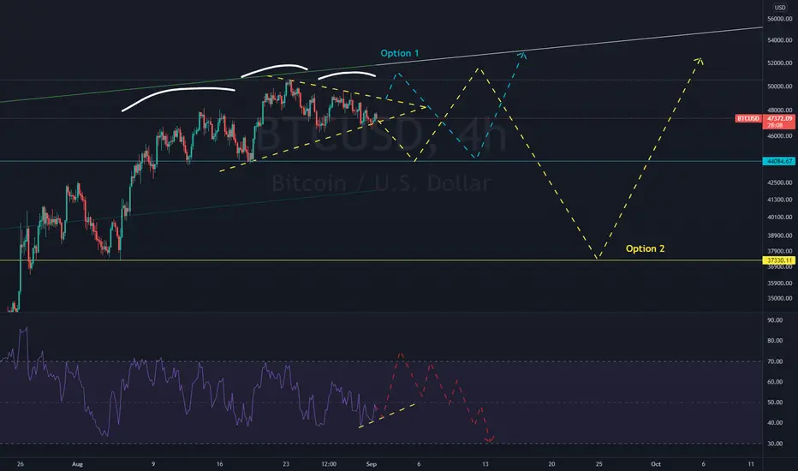Click the 35900.00 price axis value
Viewport: 798px width, 471px height.
[x=780, y=283]
